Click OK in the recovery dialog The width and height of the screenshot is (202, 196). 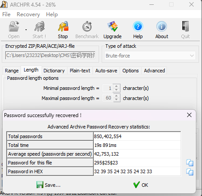coord(141,185)
